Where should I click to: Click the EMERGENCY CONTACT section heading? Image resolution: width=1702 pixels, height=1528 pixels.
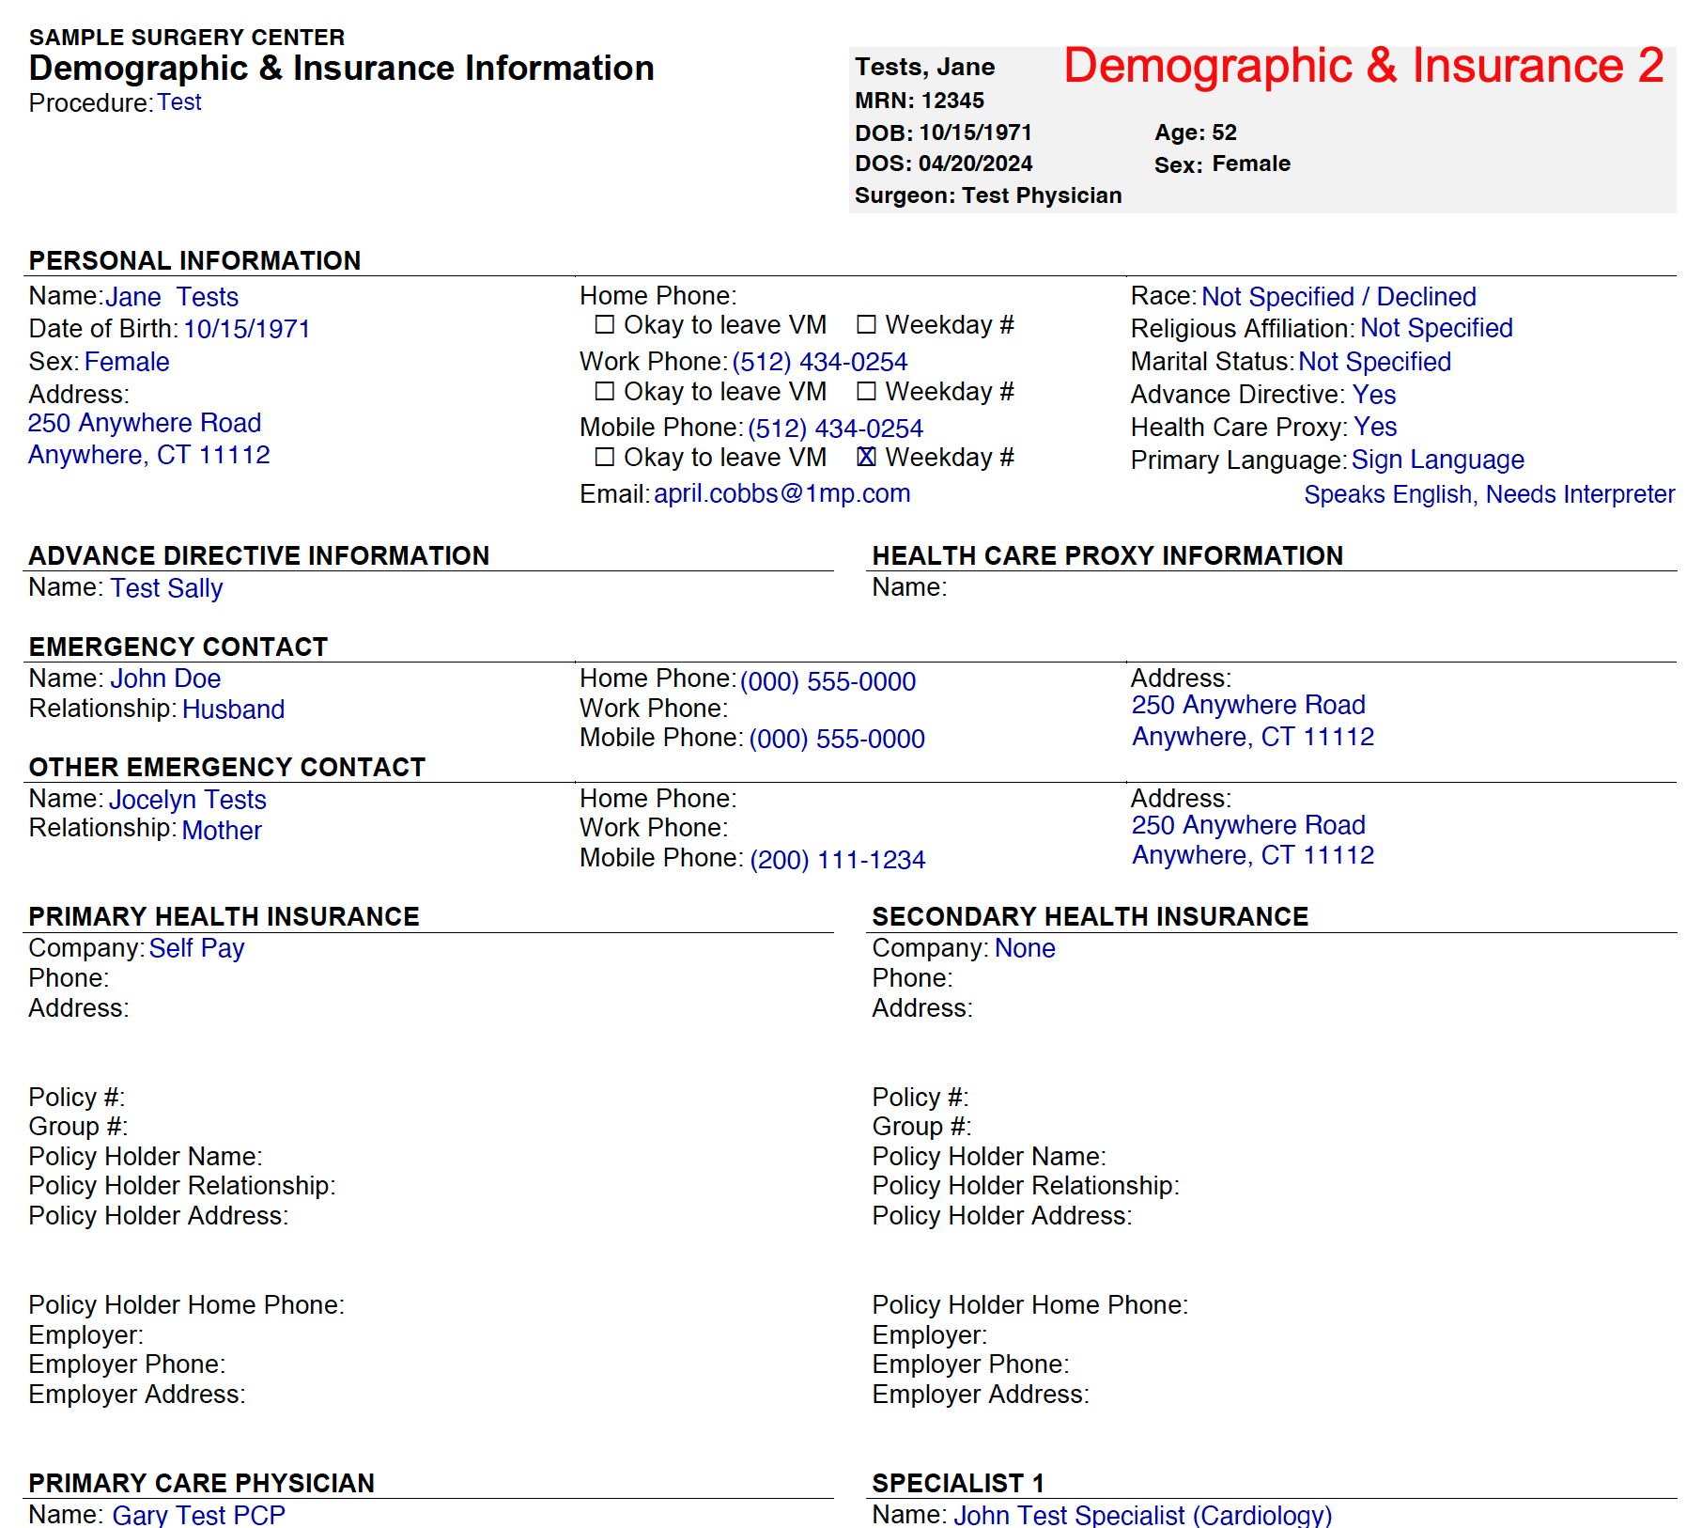178,647
